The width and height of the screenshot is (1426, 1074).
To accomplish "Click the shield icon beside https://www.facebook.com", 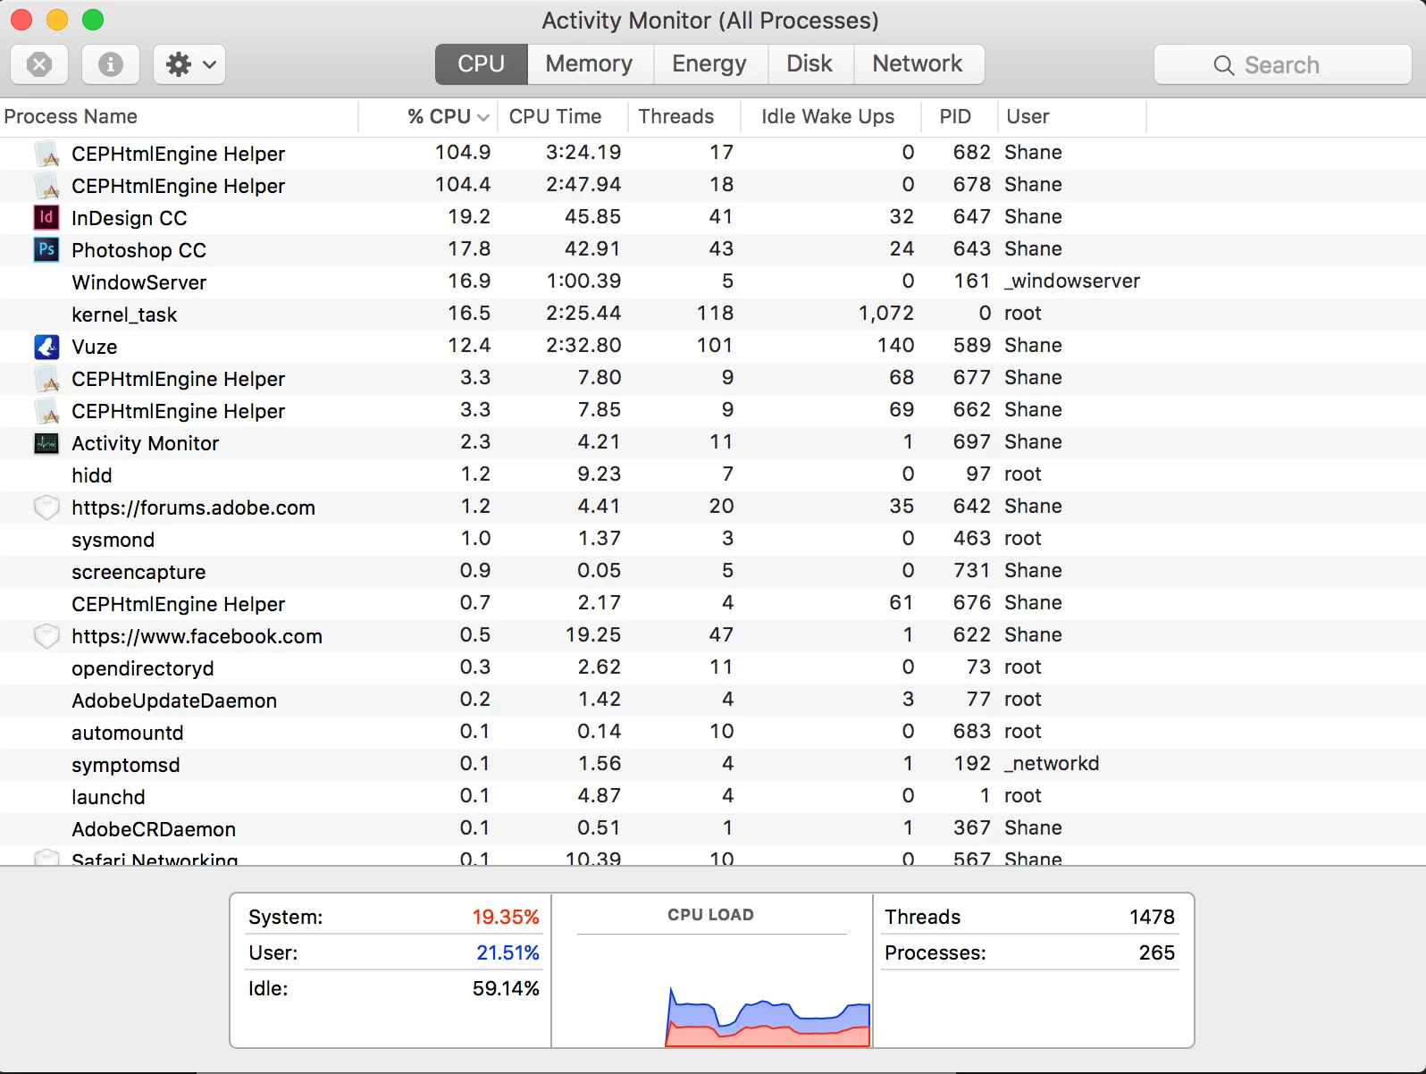I will [46, 636].
